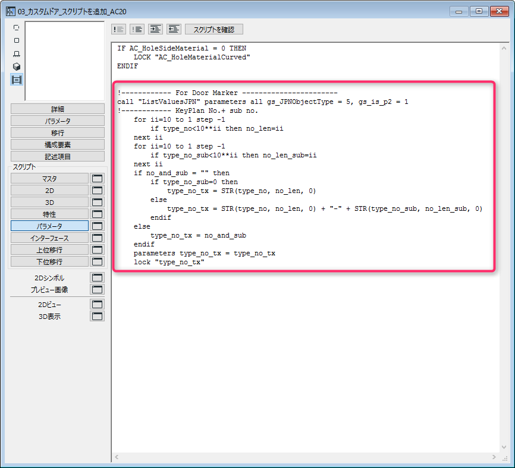Select the 3D cube view icon

click(17, 67)
